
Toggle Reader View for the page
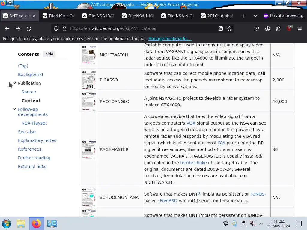point(221,28)
